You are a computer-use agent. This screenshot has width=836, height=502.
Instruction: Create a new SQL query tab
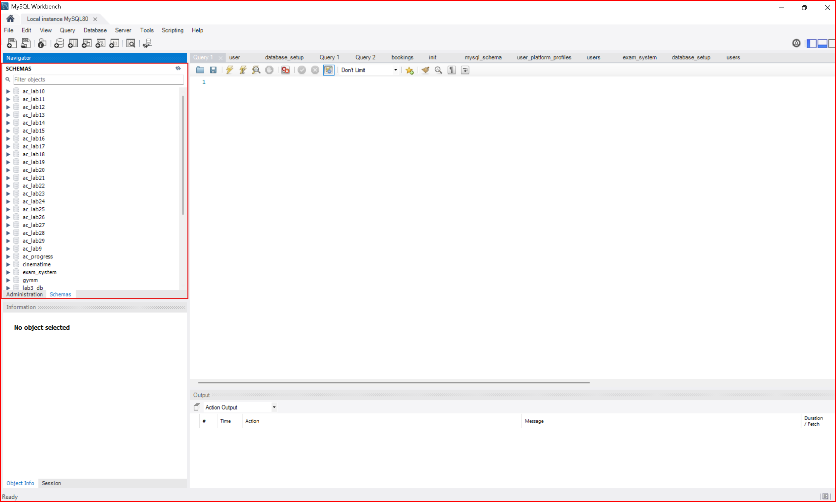pos(11,43)
